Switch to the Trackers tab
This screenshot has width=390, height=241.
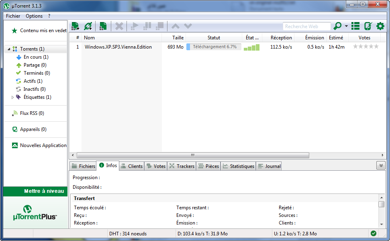(182, 166)
